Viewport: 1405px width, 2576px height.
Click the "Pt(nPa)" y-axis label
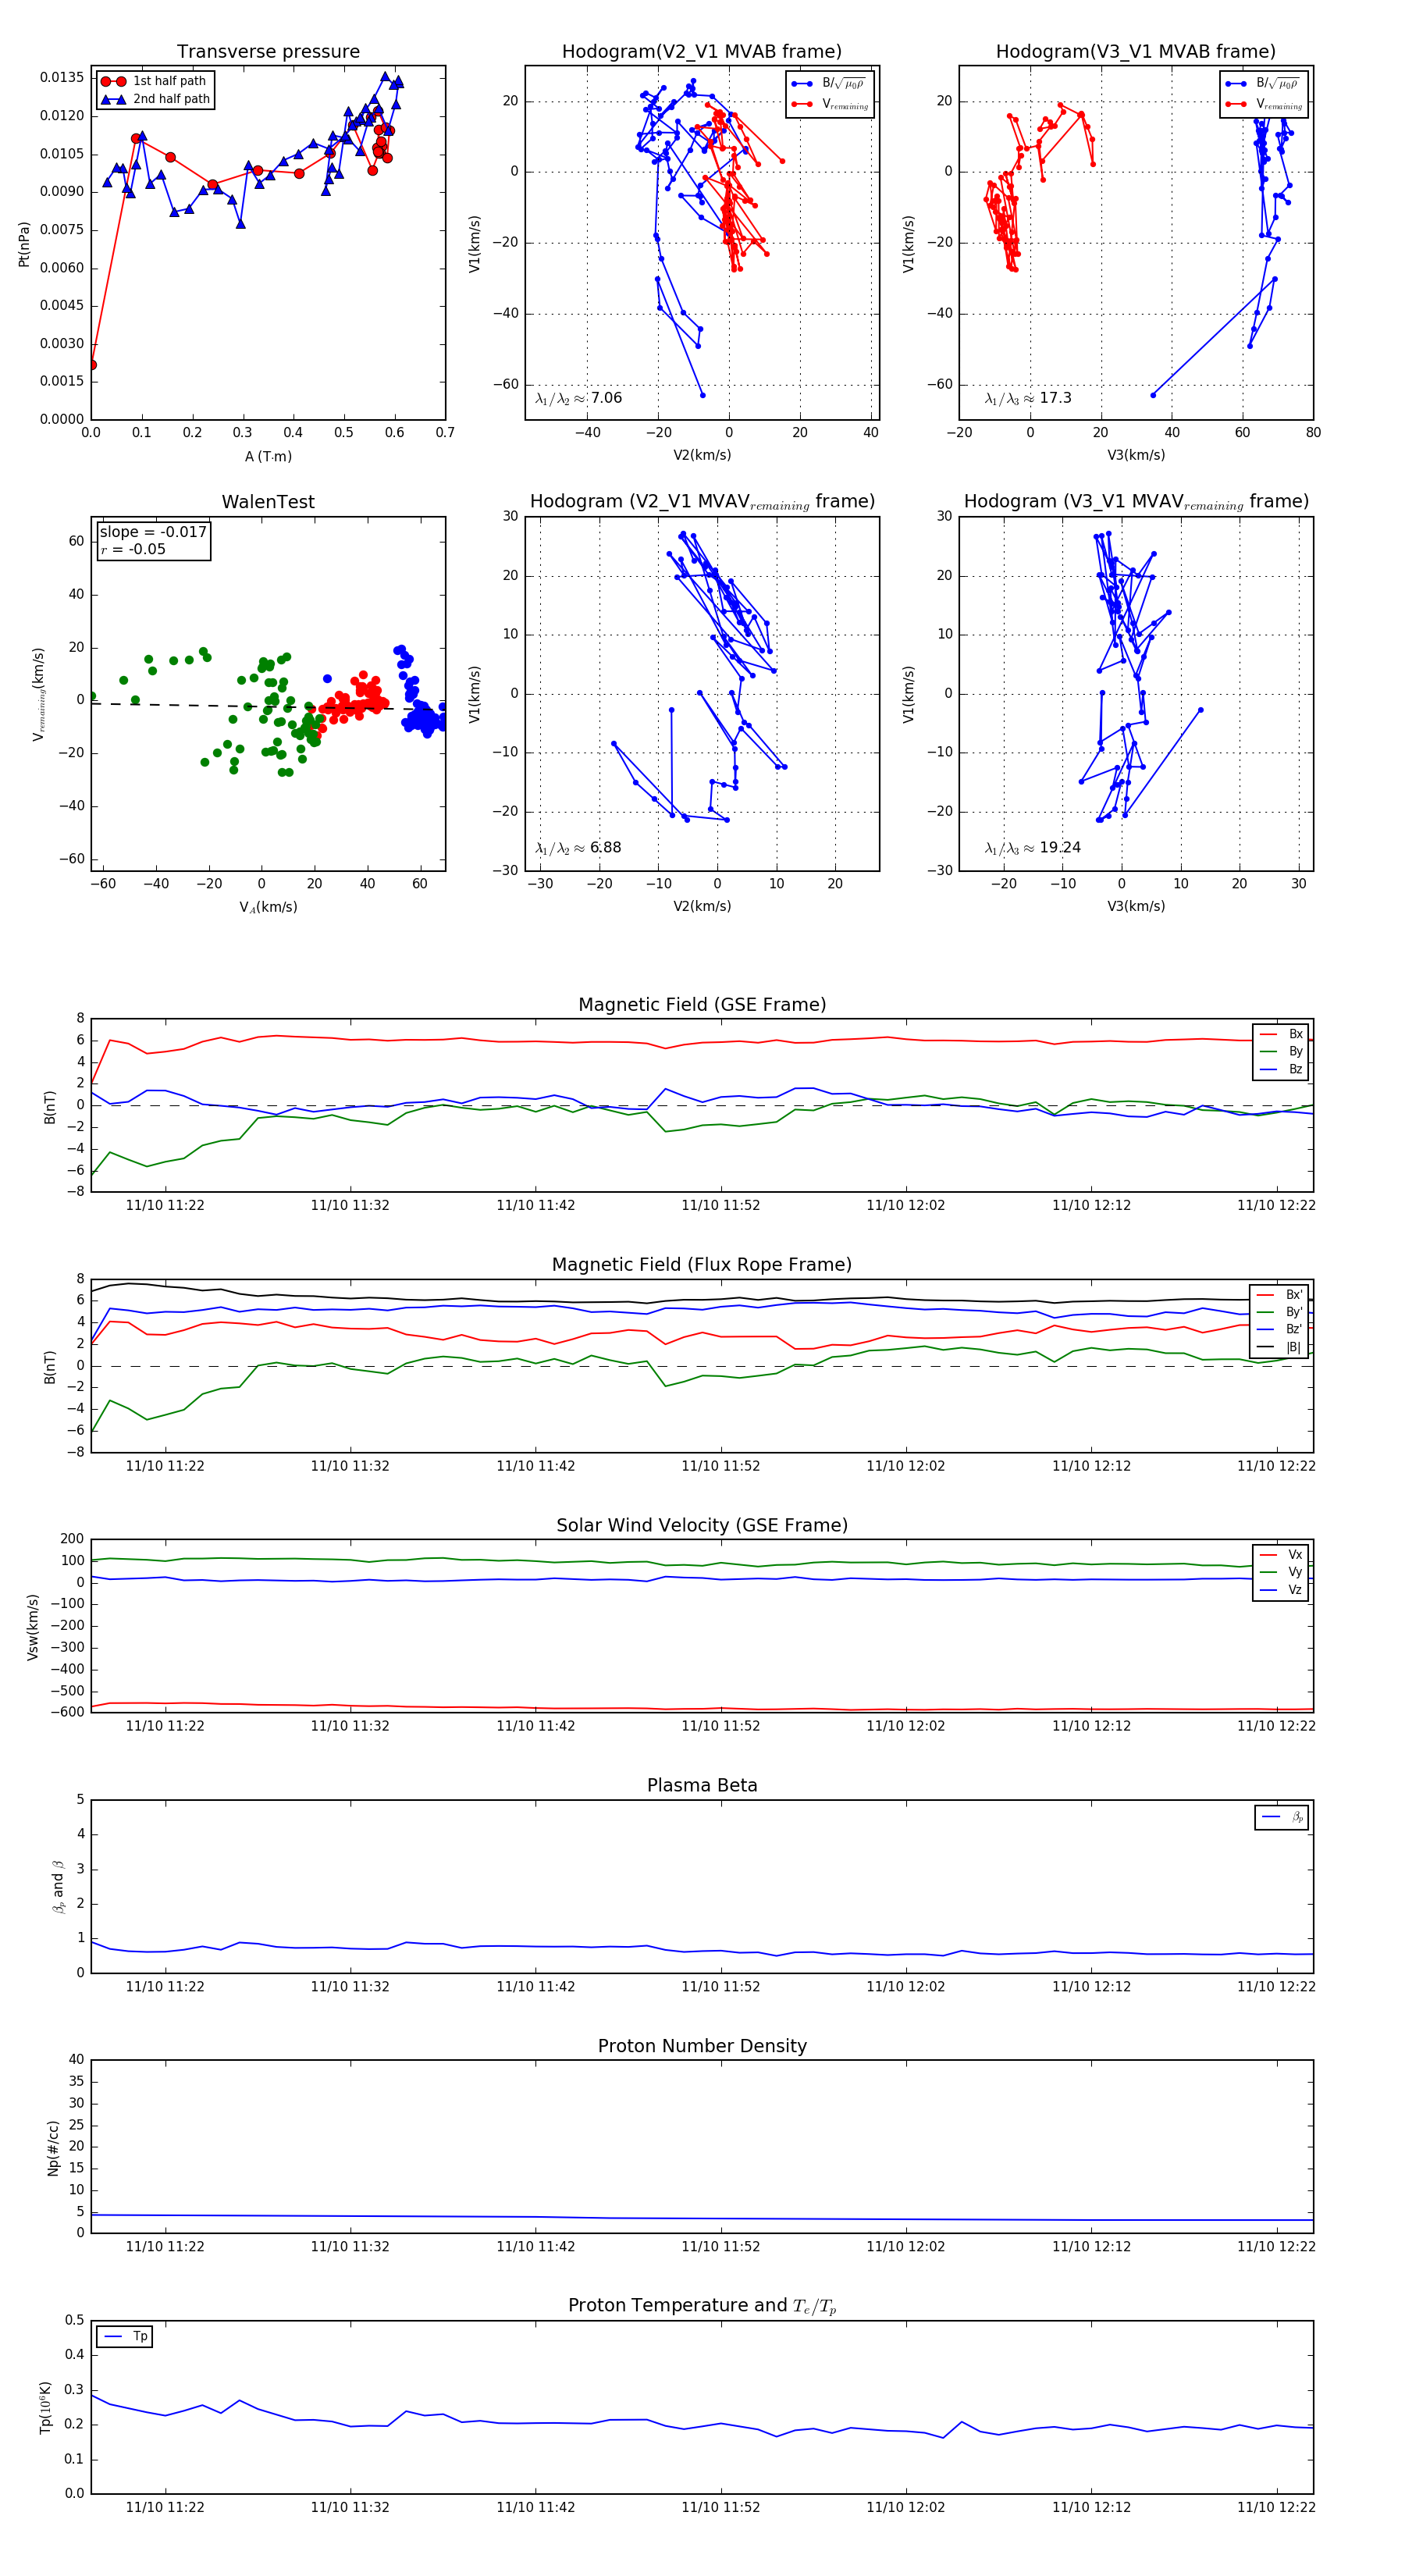point(24,243)
